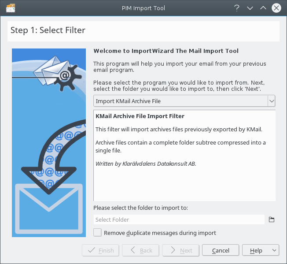Click the question mark context help icon
The image size is (287, 264).
(x=237, y=8)
